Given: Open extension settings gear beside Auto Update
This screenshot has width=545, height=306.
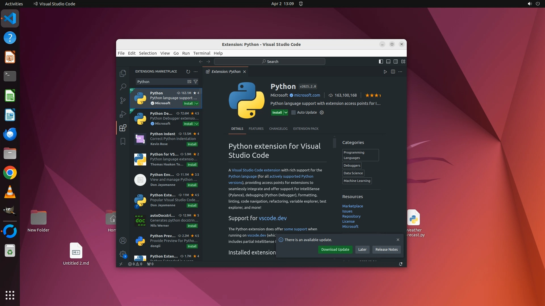Looking at the screenshot, I should [x=322, y=112].
